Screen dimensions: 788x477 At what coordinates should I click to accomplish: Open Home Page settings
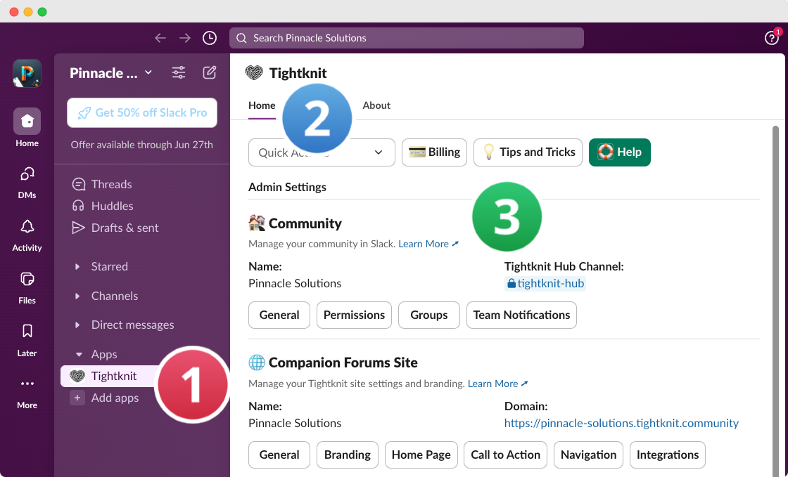pos(421,455)
